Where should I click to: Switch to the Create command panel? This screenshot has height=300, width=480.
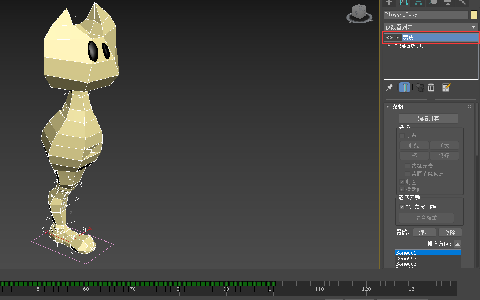click(x=389, y=3)
